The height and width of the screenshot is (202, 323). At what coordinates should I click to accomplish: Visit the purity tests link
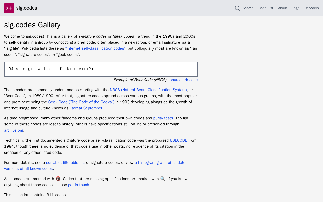point(163,118)
